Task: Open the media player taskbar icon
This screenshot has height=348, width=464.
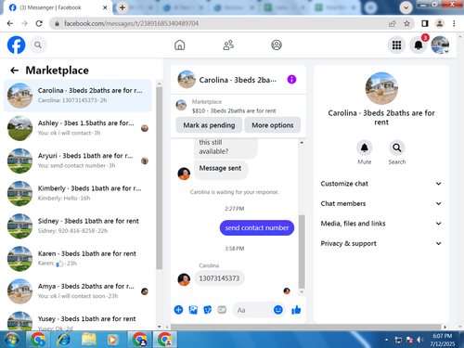Action: [112, 340]
